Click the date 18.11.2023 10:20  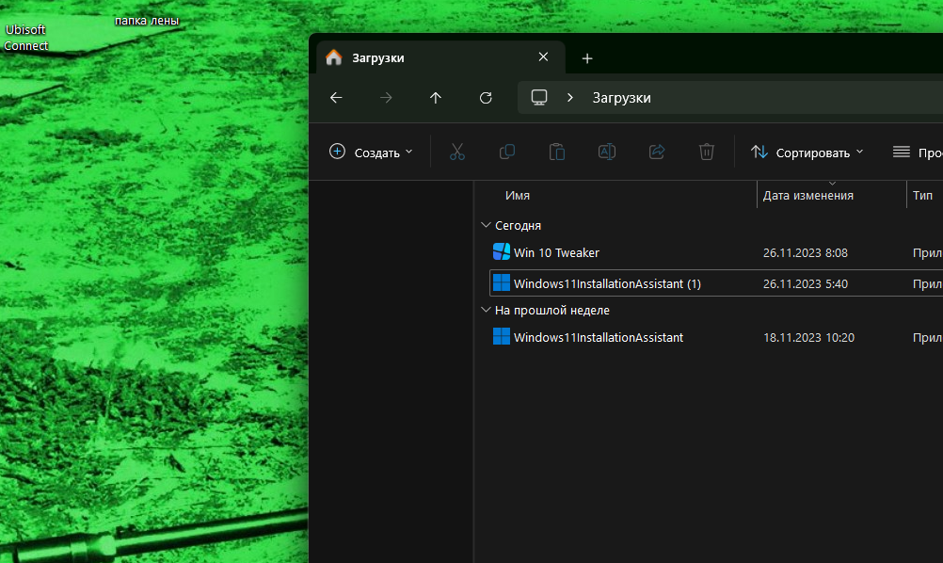click(808, 337)
